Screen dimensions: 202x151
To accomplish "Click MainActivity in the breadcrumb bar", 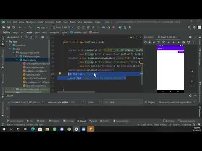I will pos(78,32).
